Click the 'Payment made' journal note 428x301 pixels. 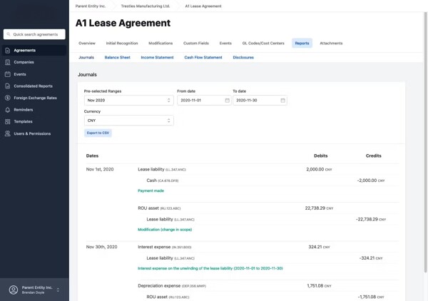tap(151, 190)
